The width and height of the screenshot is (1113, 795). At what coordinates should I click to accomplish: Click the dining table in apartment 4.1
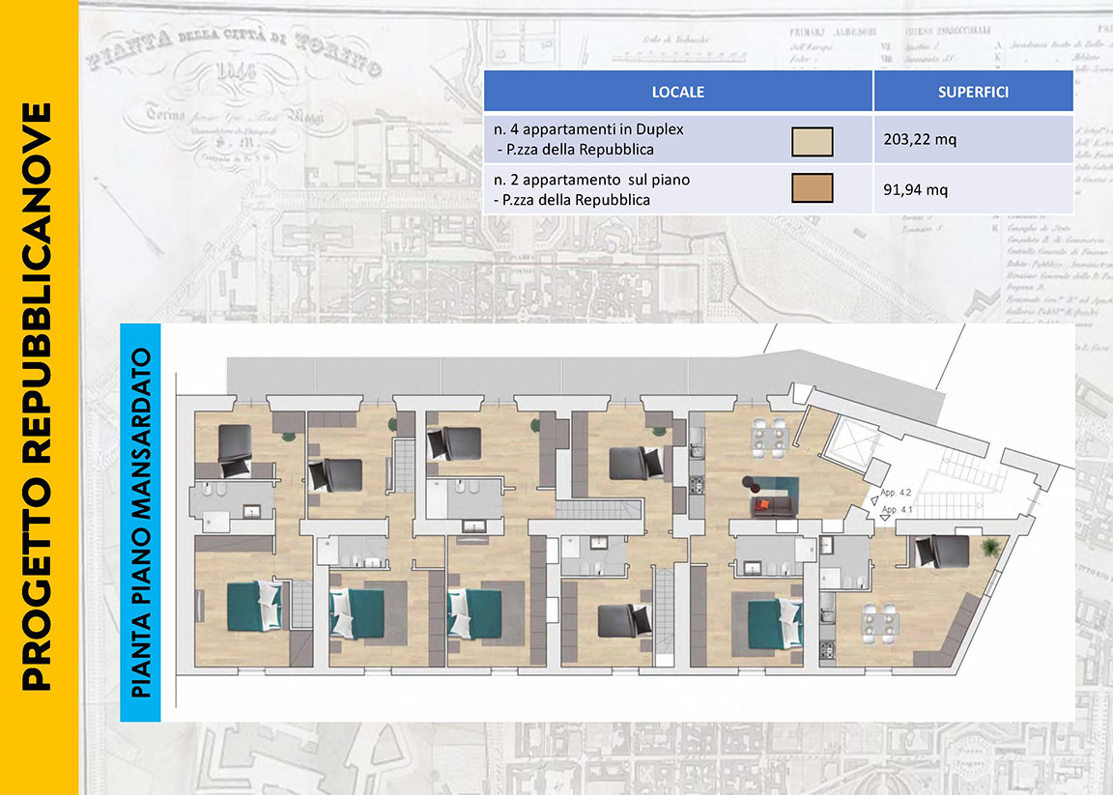point(883,623)
